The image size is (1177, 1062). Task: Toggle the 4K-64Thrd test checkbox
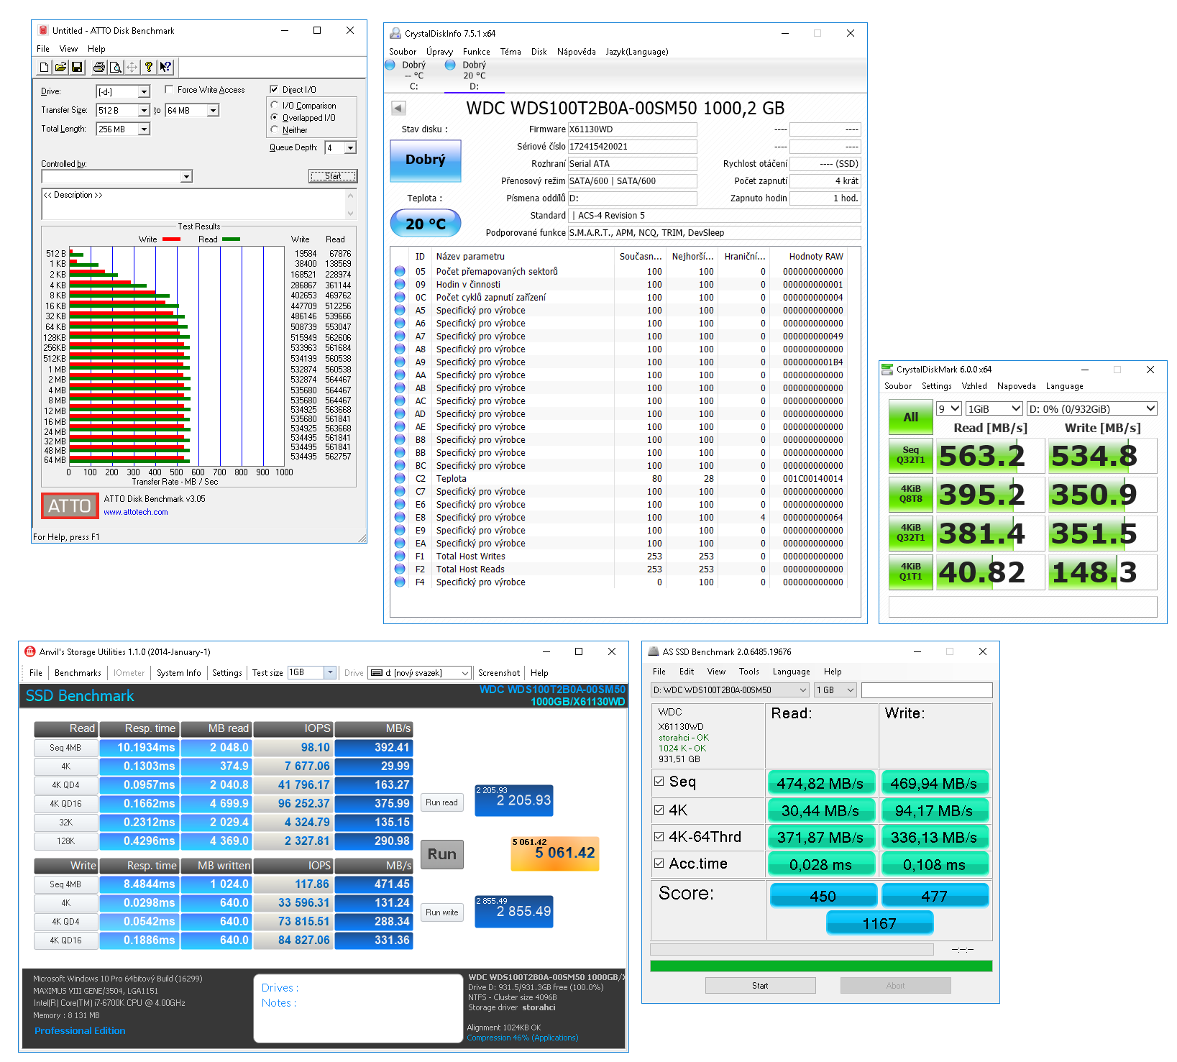pyautogui.click(x=659, y=837)
